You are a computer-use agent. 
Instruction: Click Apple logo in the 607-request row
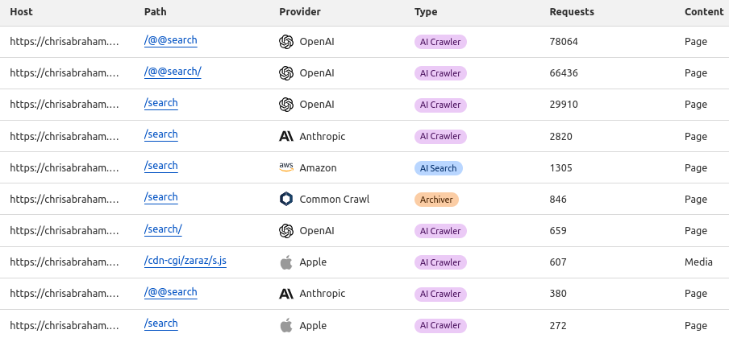coord(285,262)
